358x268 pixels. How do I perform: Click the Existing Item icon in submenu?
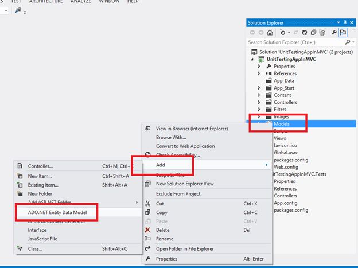click(20, 185)
